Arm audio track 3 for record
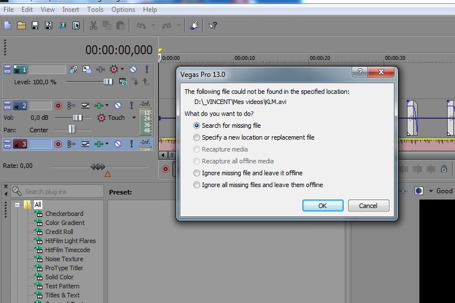 click(x=58, y=144)
